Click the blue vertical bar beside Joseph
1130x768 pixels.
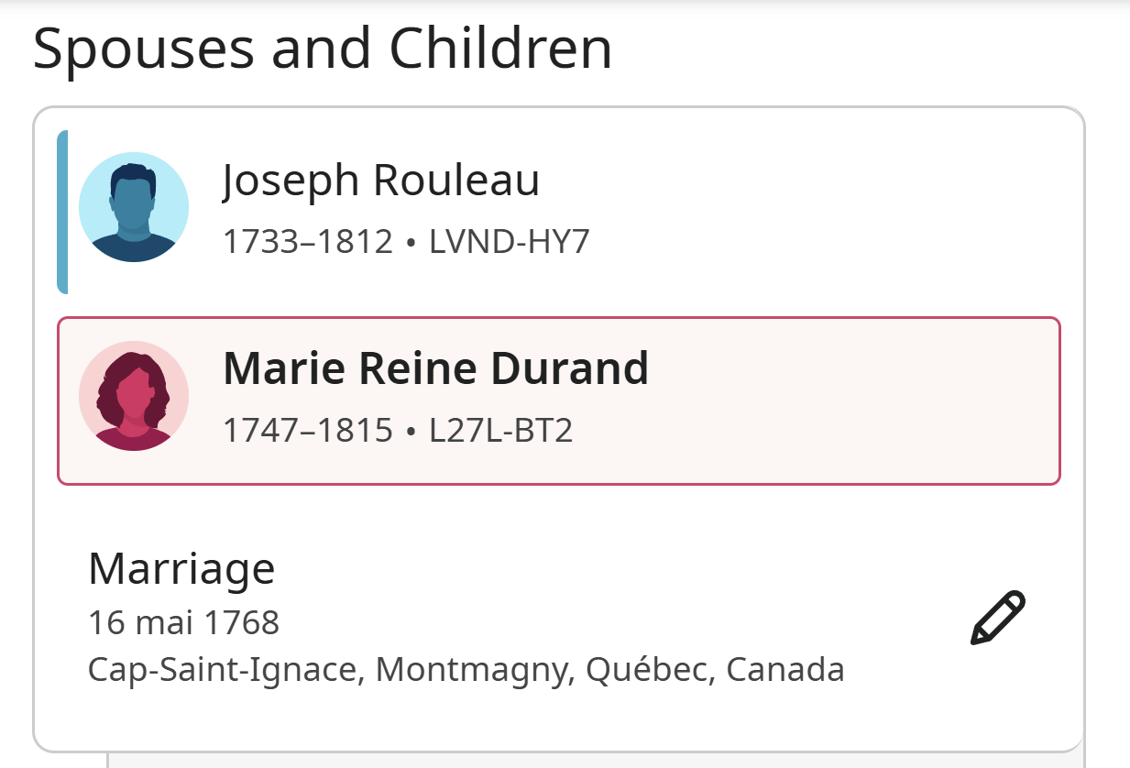tap(62, 212)
